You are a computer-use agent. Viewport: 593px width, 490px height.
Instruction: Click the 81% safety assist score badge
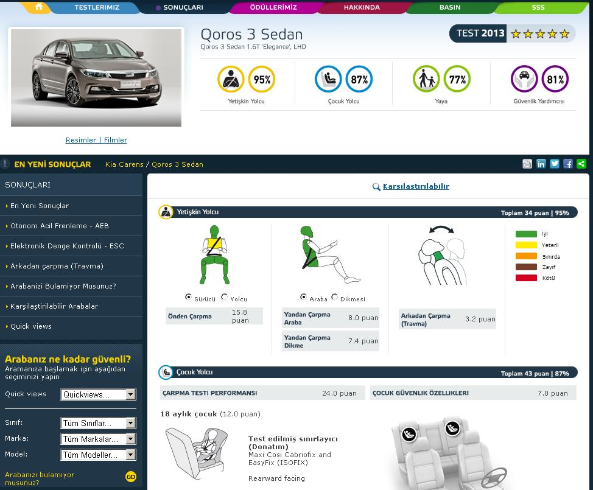pos(555,79)
